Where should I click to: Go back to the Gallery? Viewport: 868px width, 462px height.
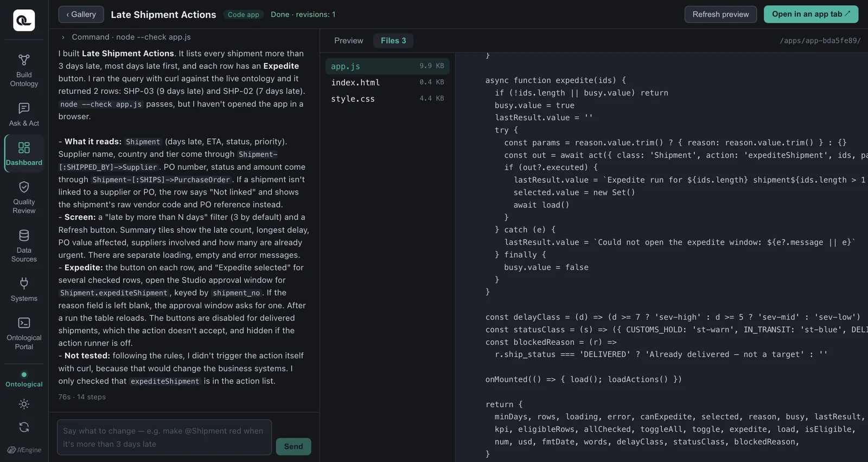pos(81,15)
